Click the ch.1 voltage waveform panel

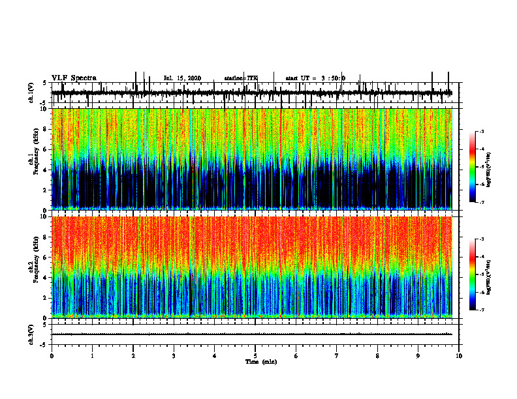(255, 93)
